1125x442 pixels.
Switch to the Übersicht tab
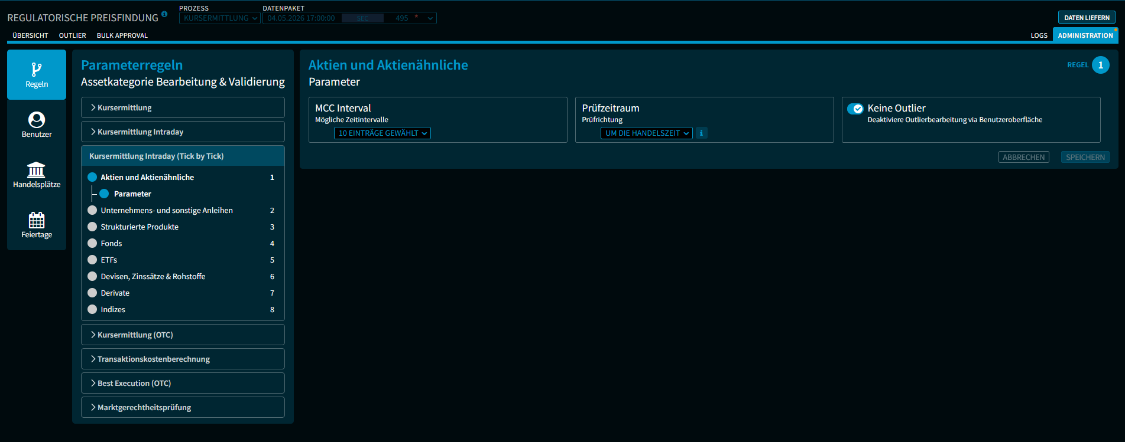pos(30,35)
